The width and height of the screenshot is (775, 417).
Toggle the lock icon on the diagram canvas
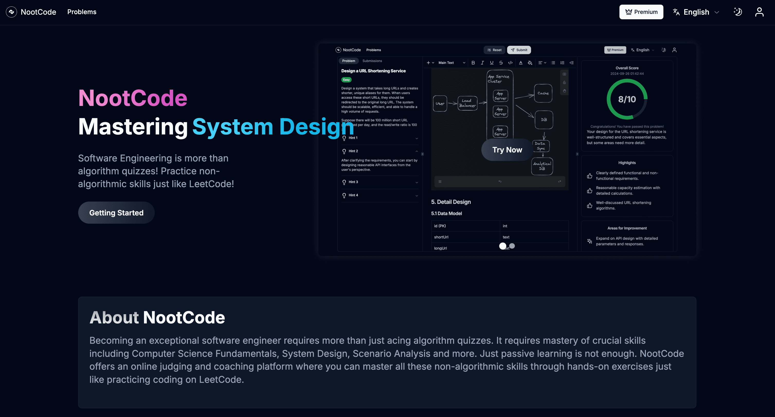coord(564,83)
